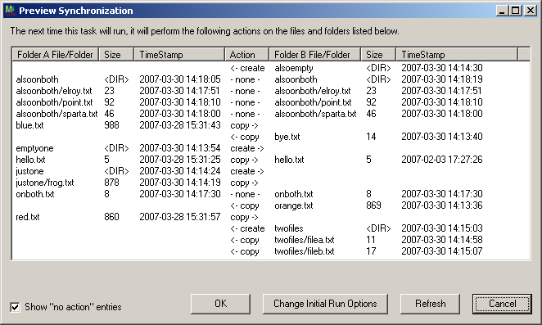Screen dimensions: 542x325
Task: Minimize the Preview Synchronization window
Action: 502,11
